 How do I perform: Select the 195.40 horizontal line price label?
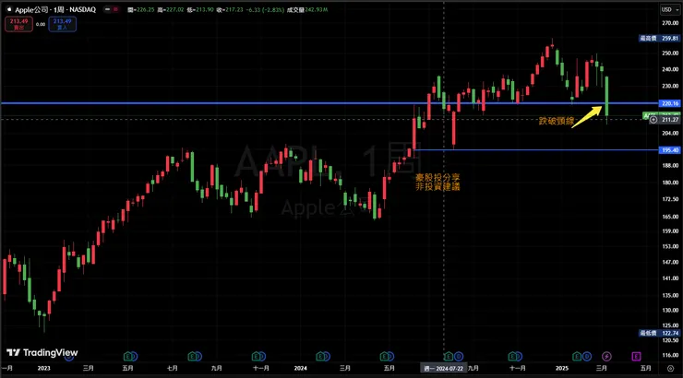click(669, 150)
